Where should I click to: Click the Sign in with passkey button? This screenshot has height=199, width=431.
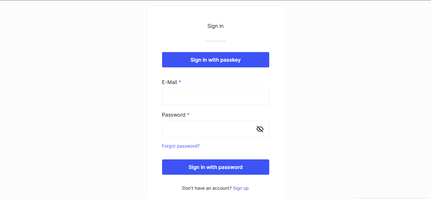pyautogui.click(x=215, y=59)
